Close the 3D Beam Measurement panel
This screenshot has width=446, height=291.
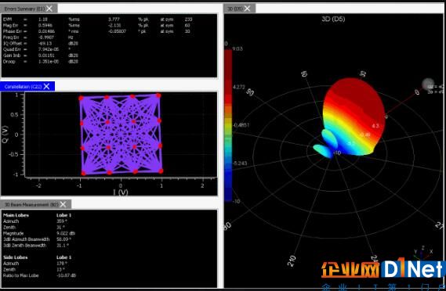[x=63, y=204]
